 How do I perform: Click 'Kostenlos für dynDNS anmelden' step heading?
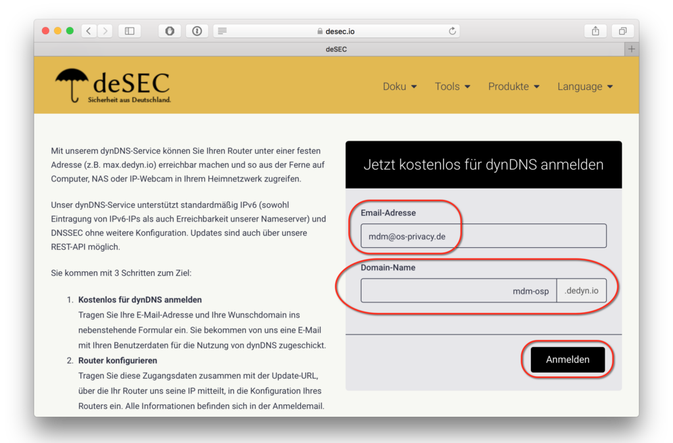click(x=140, y=300)
